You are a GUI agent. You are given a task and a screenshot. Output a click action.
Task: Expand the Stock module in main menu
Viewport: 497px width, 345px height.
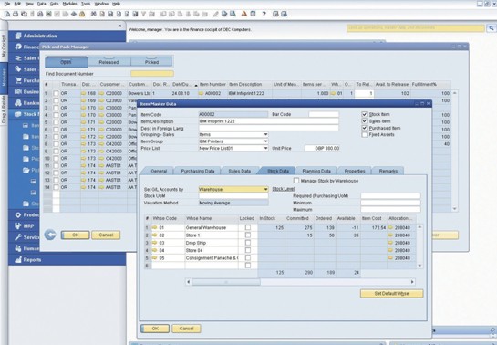[x=24, y=114]
